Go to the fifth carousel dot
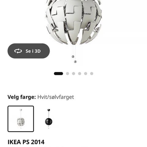This screenshot has height=147, width=147. tap(85, 73)
